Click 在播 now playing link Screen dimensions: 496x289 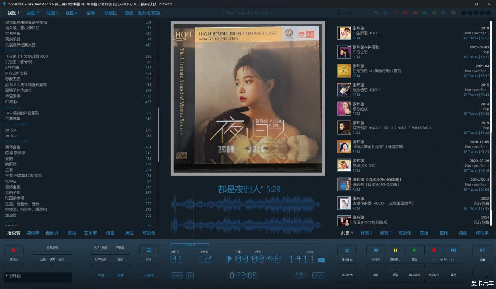[x=424, y=233]
